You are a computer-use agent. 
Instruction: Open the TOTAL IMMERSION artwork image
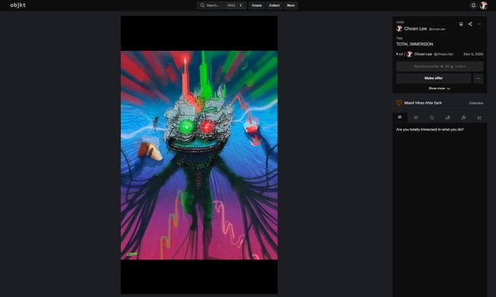pos(199,155)
